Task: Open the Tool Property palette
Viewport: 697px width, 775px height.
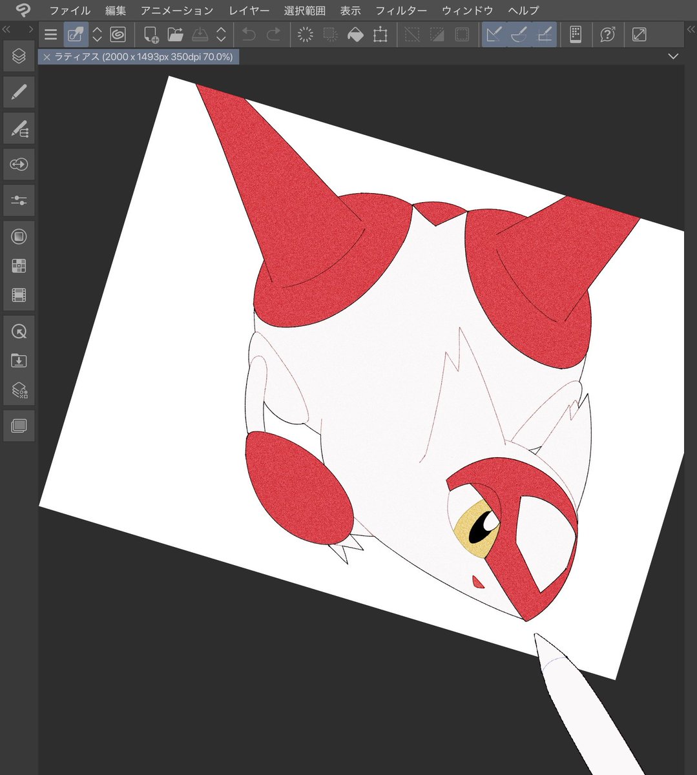Action: click(x=19, y=129)
